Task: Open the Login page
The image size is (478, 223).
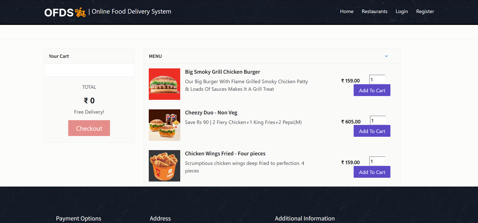Action: click(x=401, y=12)
